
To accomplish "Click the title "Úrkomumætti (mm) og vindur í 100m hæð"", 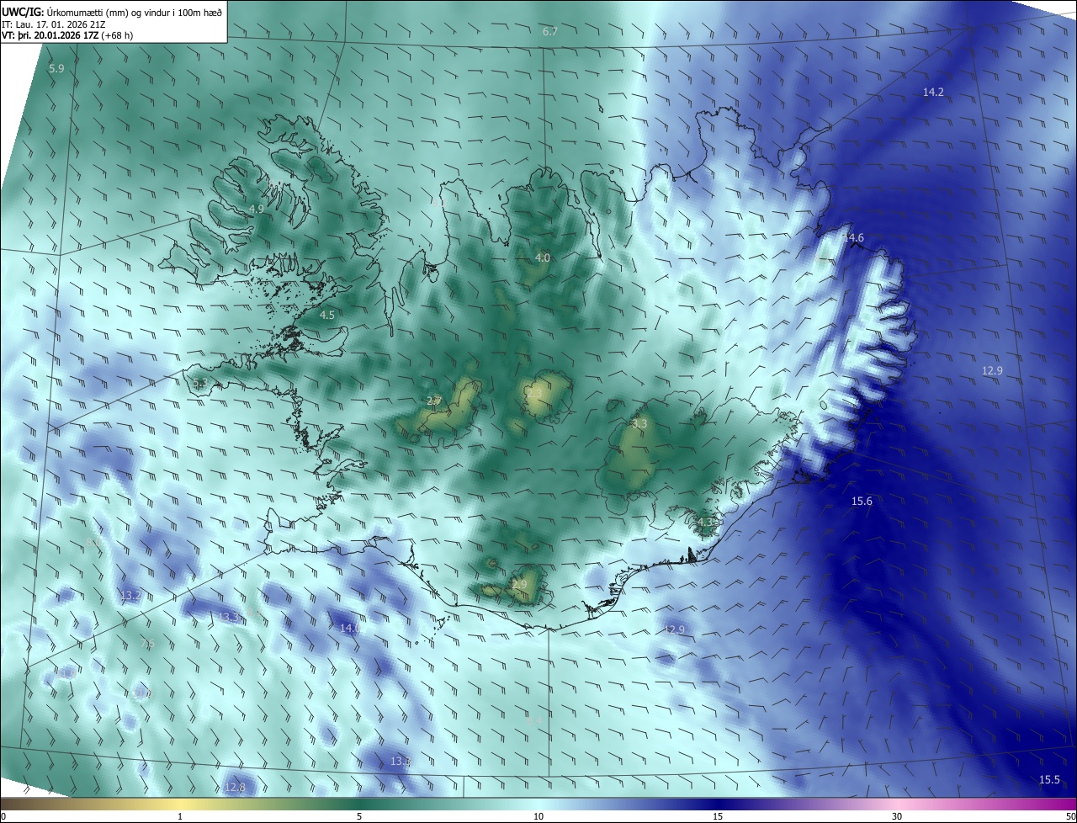I will click(x=135, y=12).
